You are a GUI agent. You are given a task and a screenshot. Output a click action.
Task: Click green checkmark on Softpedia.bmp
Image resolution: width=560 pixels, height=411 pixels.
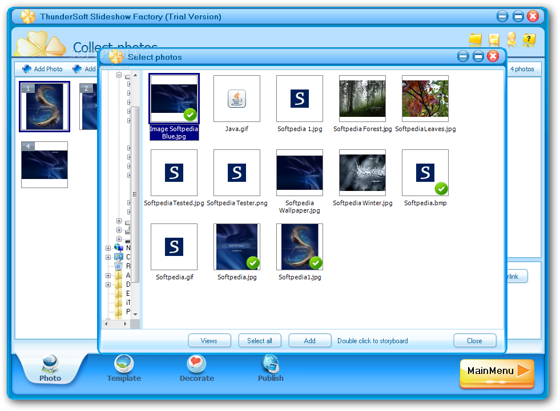tap(441, 189)
